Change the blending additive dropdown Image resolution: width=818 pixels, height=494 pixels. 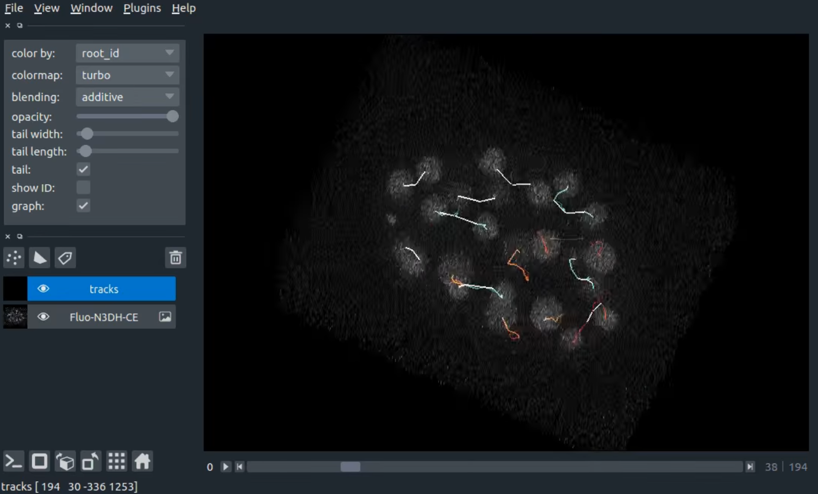(127, 97)
